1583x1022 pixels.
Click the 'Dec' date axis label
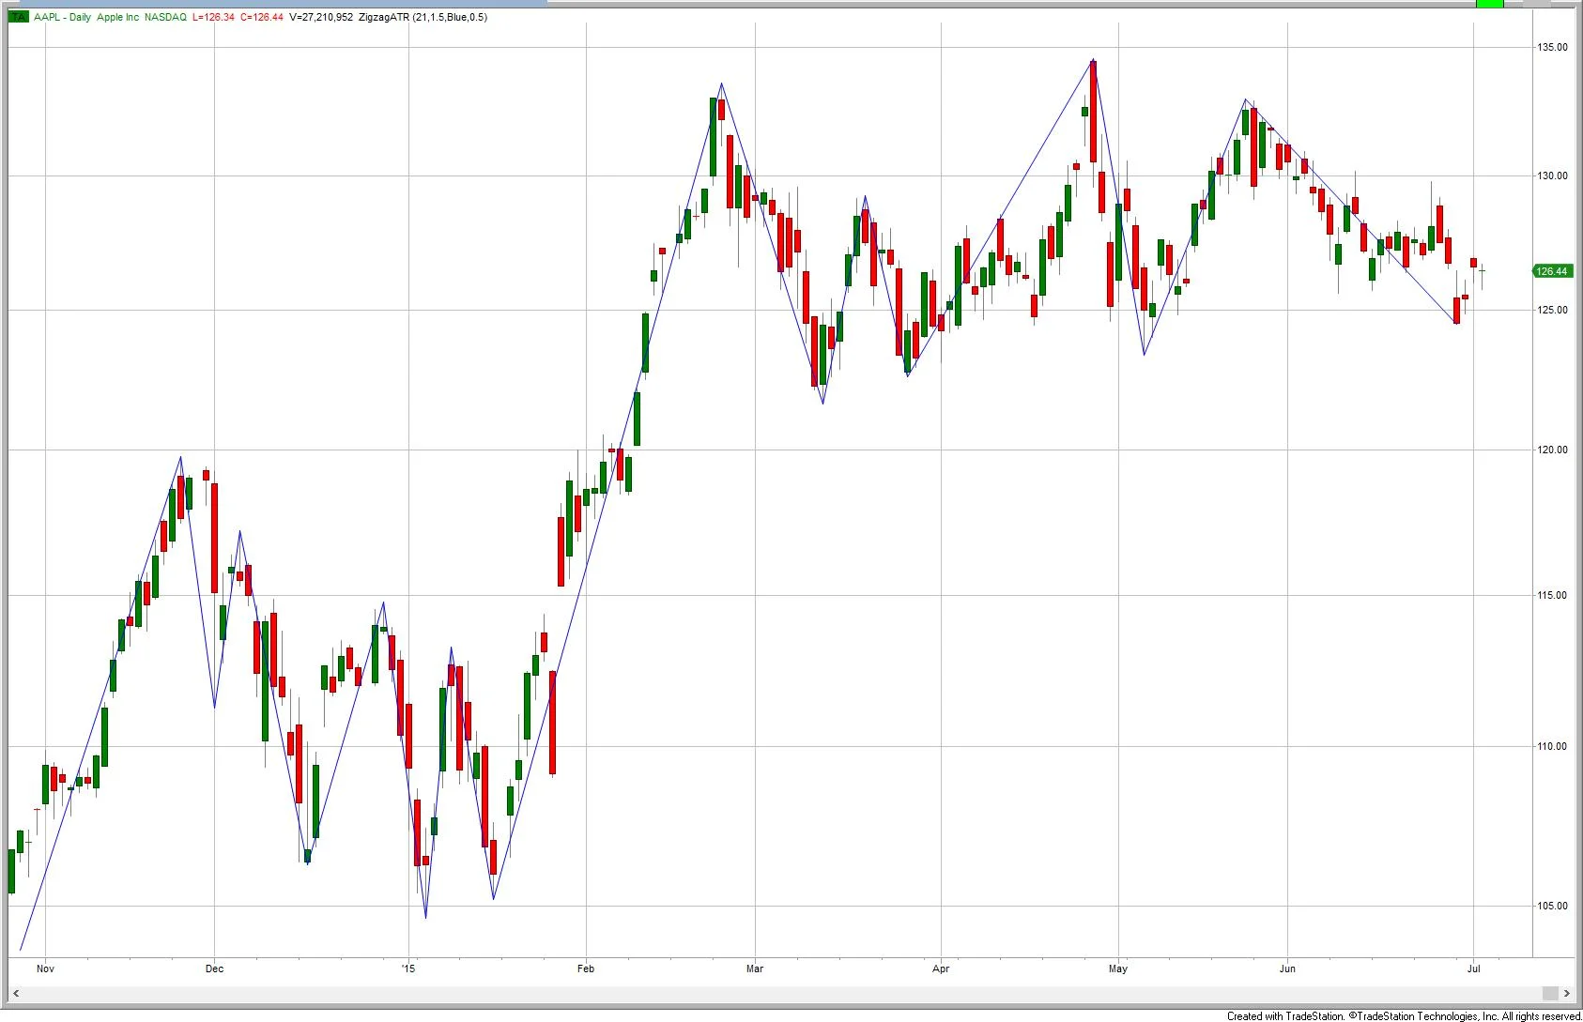click(214, 969)
